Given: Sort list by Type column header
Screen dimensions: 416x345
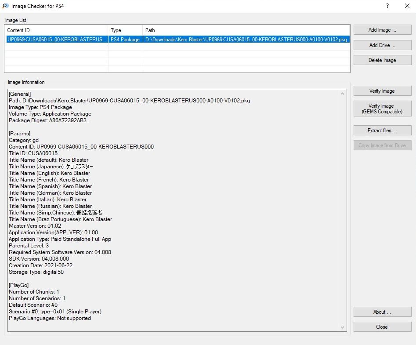Looking at the screenshot, I should [125, 30].
